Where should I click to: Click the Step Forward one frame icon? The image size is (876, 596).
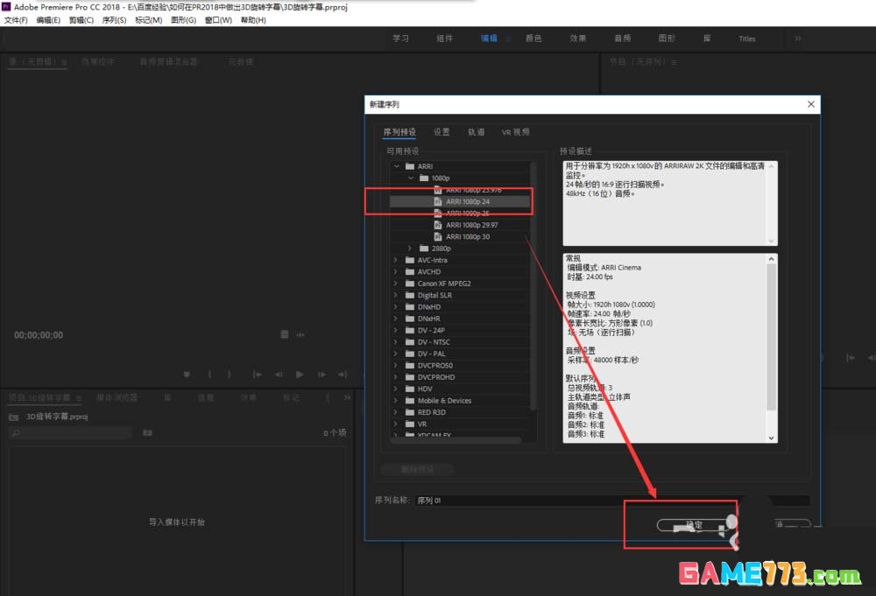[321, 375]
